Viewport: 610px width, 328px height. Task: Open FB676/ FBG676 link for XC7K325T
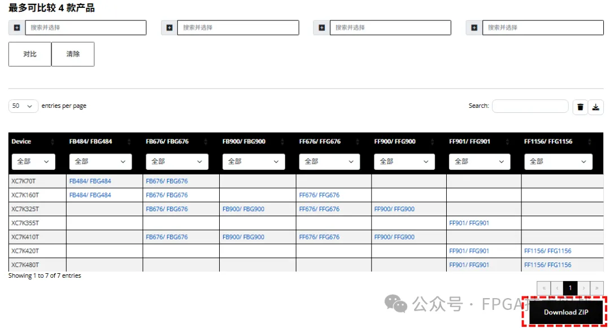tap(167, 209)
